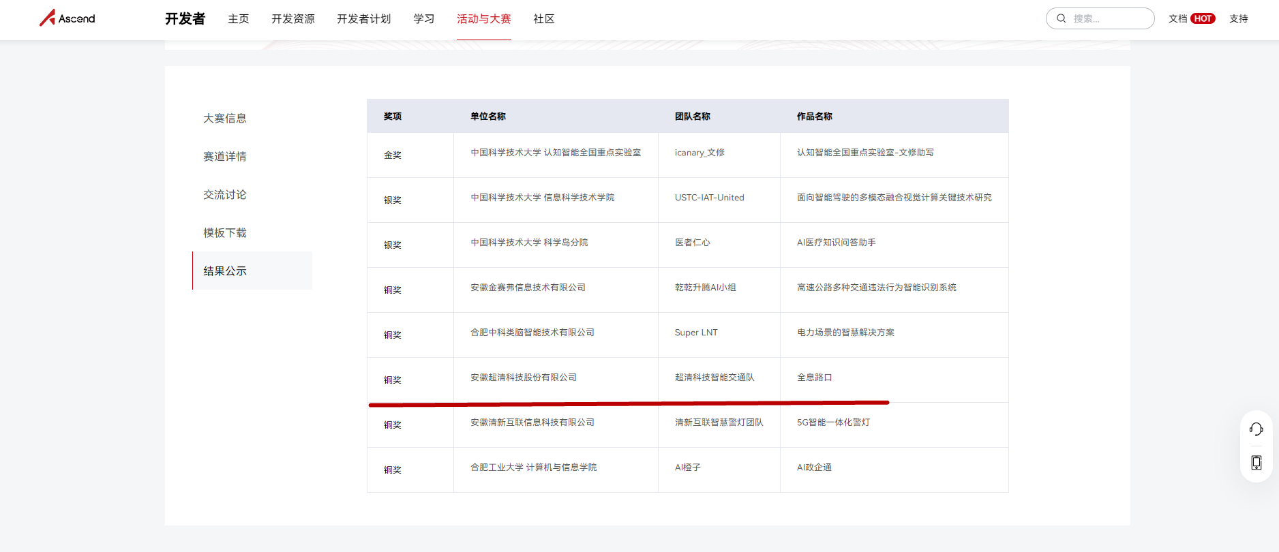Open the 开发资源 menu
This screenshot has width=1279, height=552.
[293, 19]
